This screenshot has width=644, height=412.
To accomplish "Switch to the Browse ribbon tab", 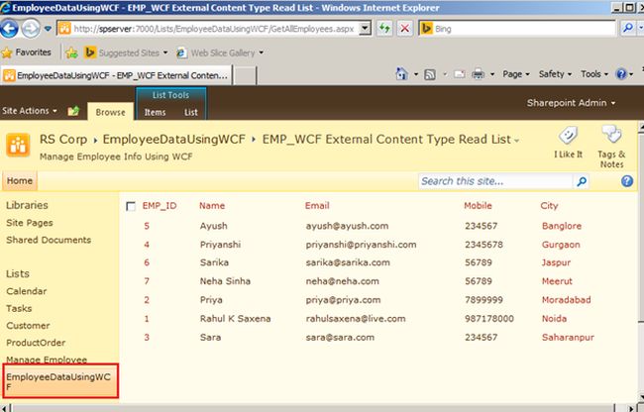I will [x=110, y=112].
